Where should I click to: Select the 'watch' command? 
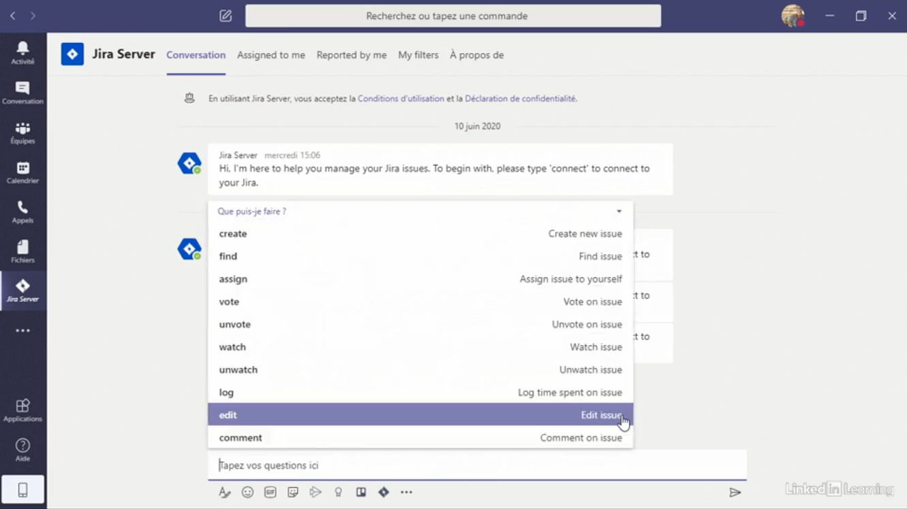pos(420,347)
